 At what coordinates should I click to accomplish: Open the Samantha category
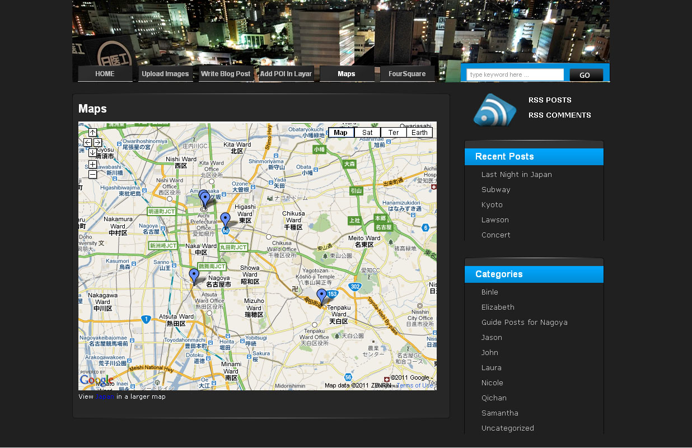(x=500, y=413)
